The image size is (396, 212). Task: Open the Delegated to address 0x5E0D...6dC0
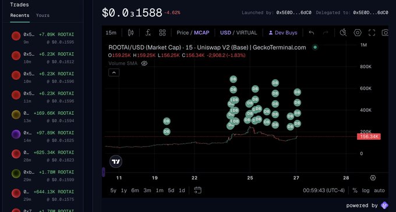(x=370, y=13)
